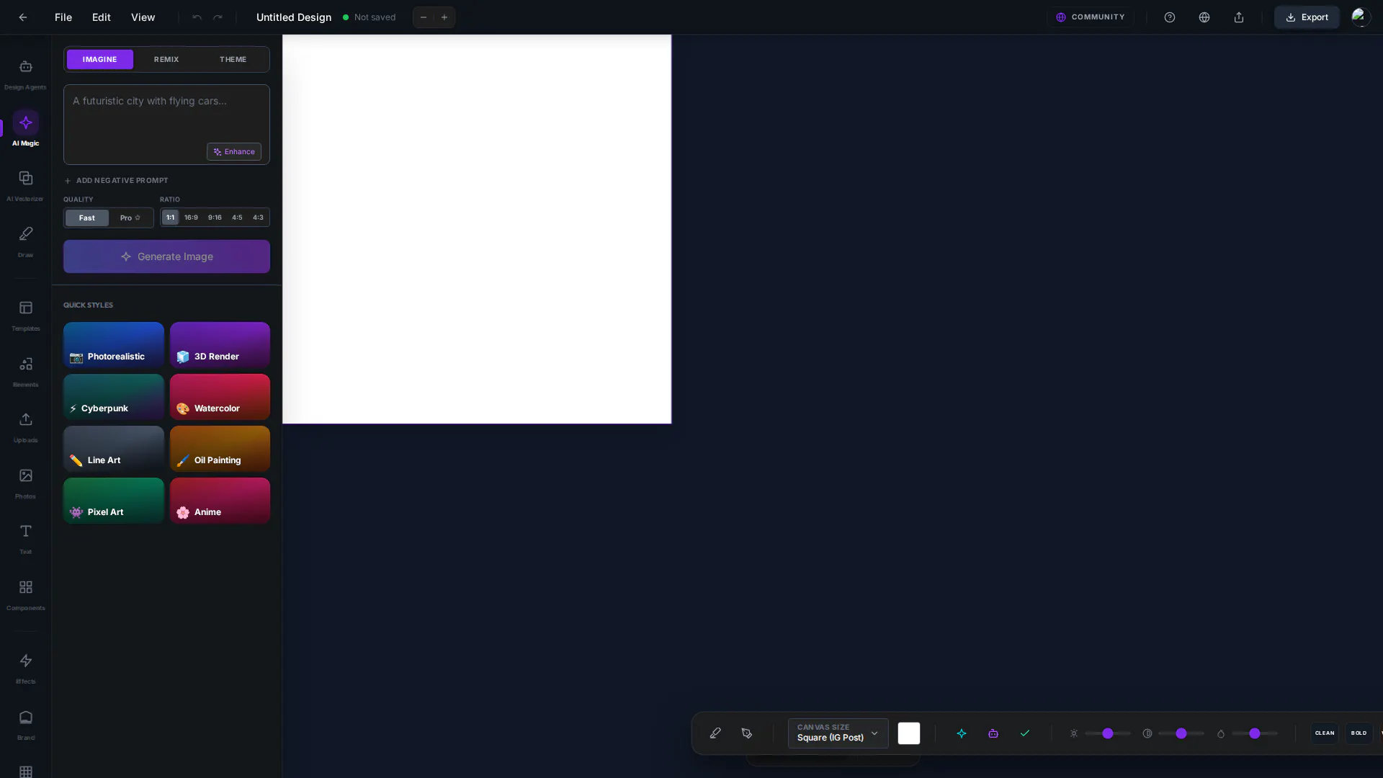Viewport: 1383px width, 778px height.
Task: Click the contrast slider handle
Action: tap(1181, 733)
